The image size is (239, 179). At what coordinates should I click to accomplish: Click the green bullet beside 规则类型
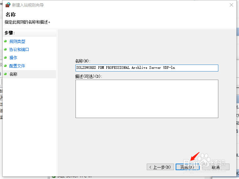5,41
